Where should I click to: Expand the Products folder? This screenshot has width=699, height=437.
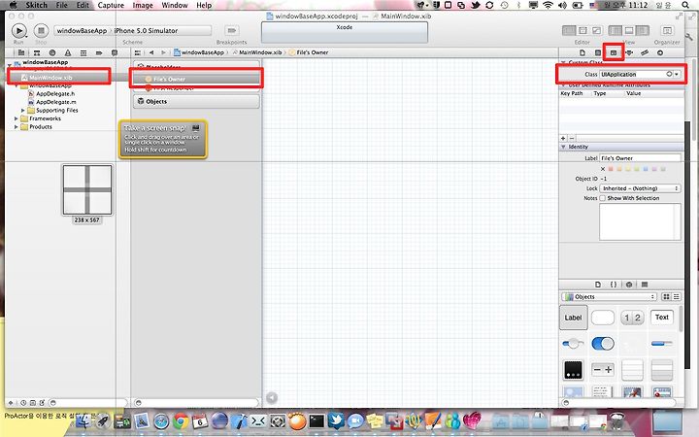(17, 126)
